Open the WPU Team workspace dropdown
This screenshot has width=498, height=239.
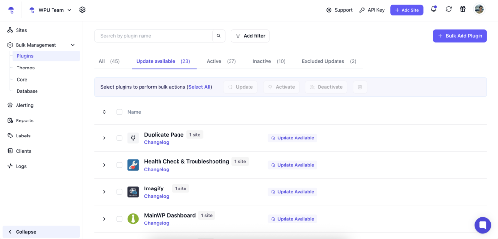[x=50, y=10]
